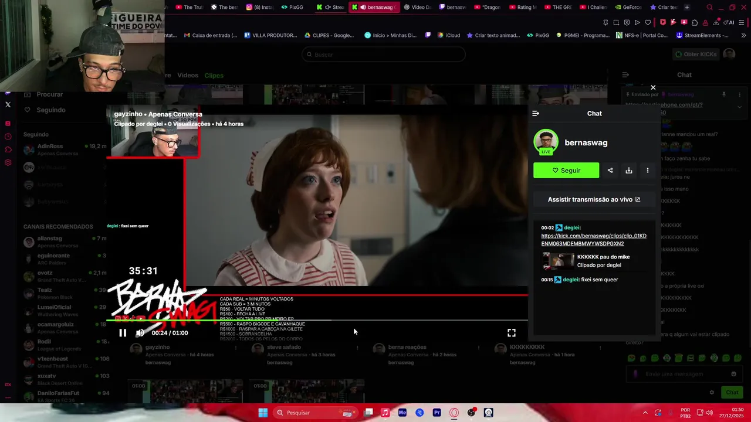Image resolution: width=751 pixels, height=422 pixels.
Task: Open the CLIPES Google Drive bookmark
Action: pos(329,35)
